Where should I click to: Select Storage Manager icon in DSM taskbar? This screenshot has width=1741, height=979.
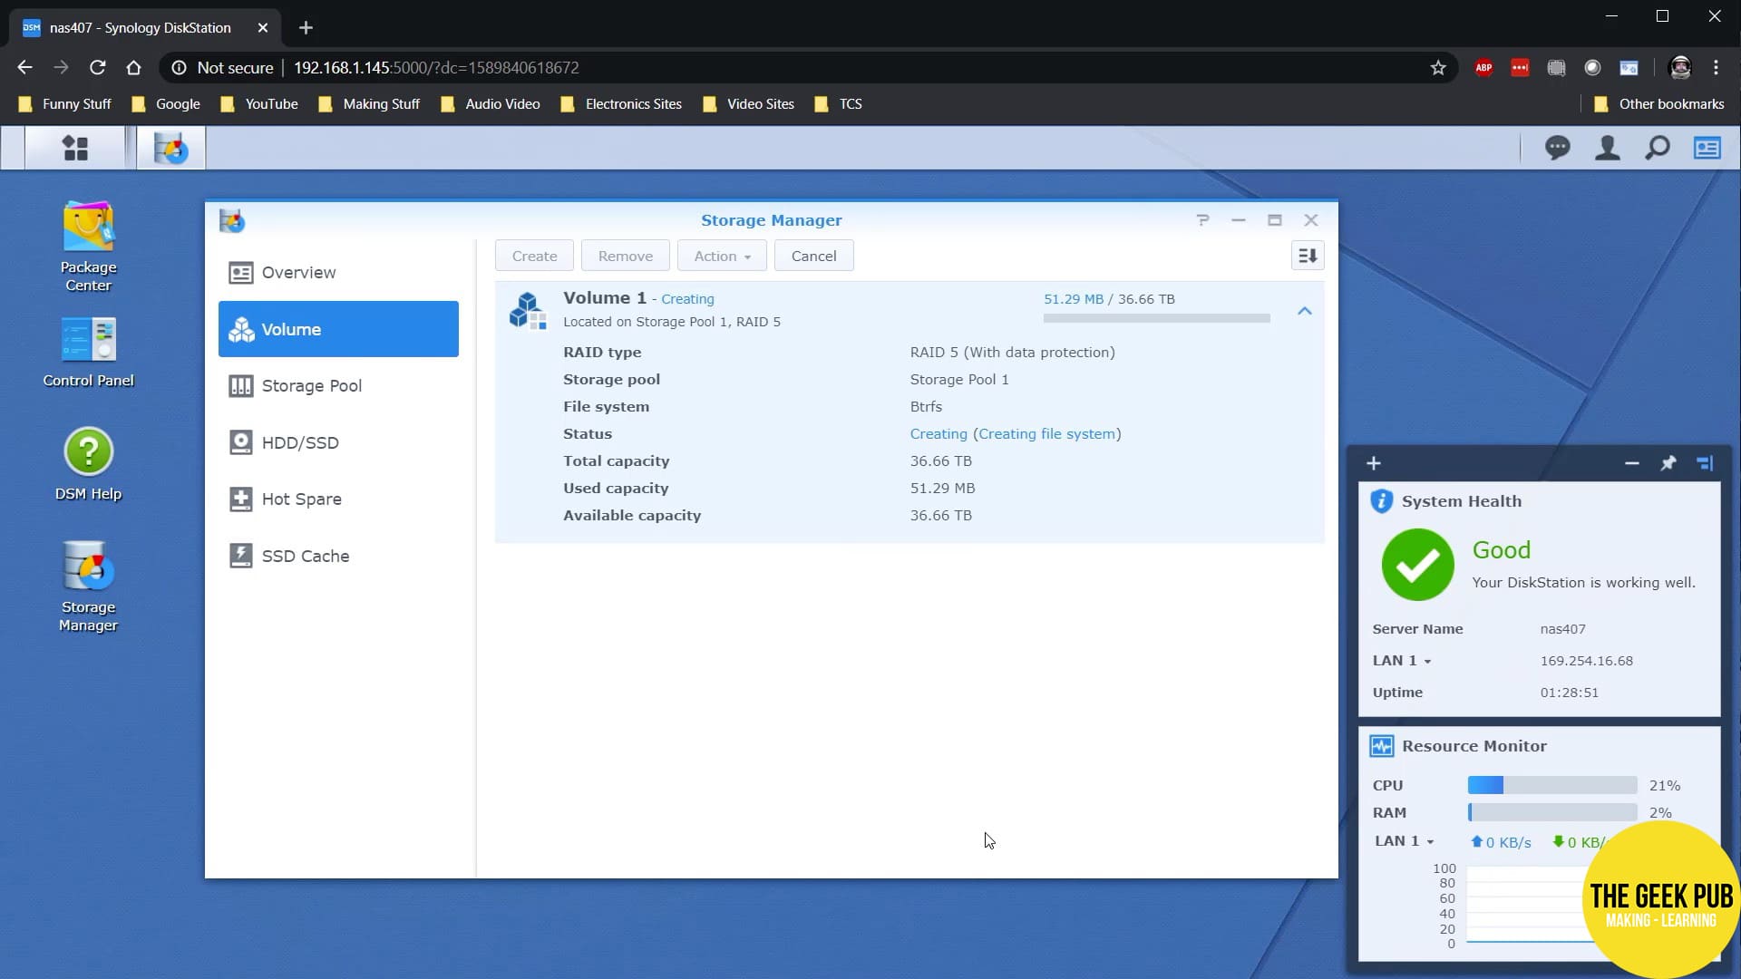171,148
